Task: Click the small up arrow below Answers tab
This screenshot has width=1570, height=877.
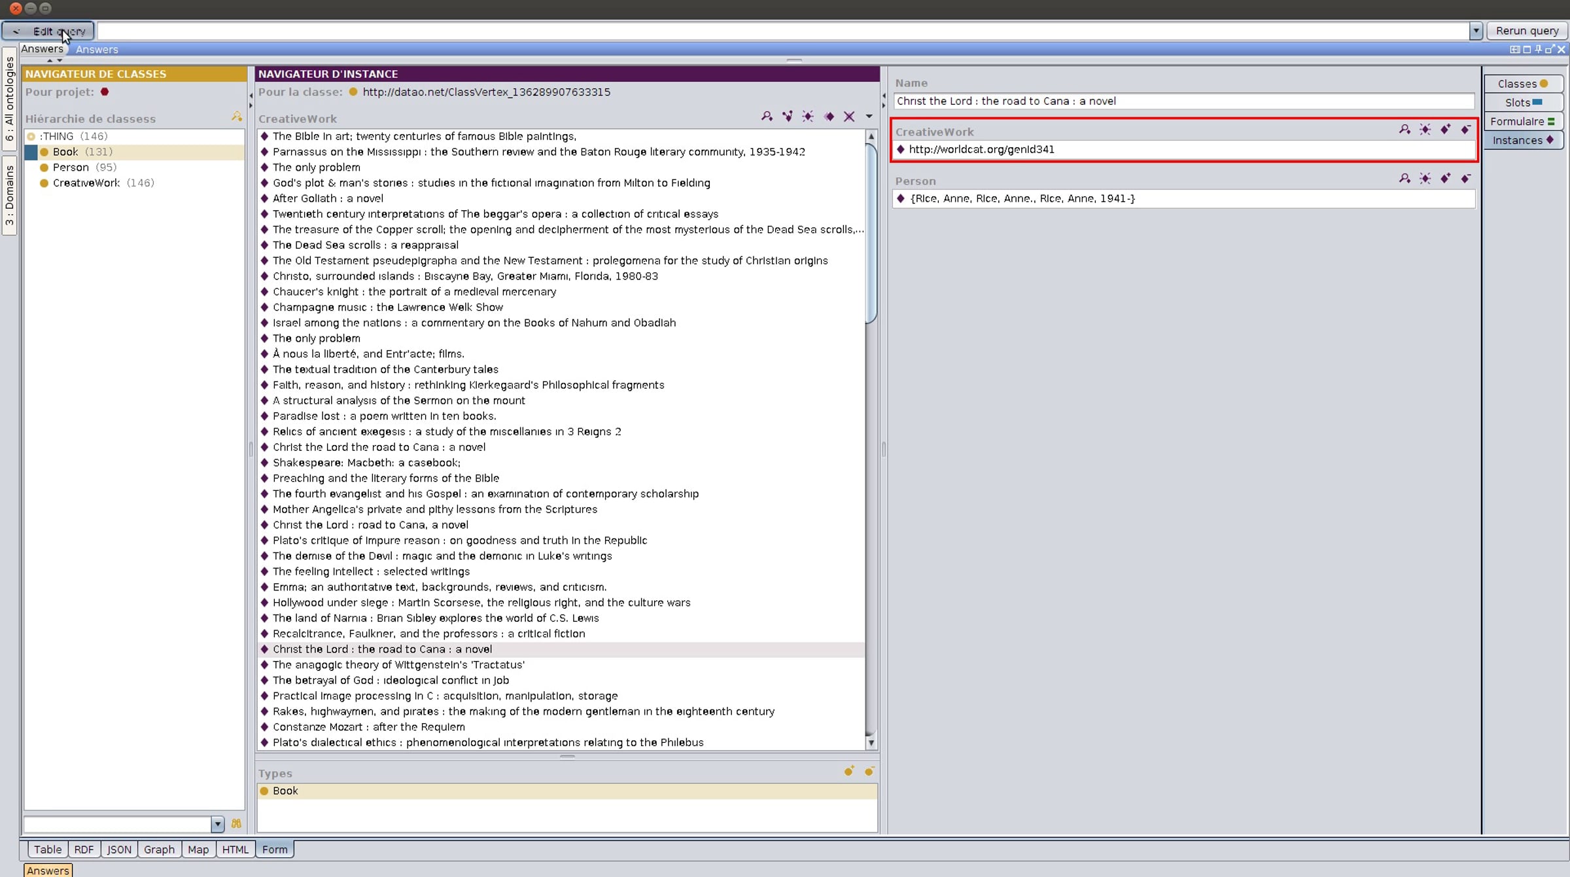Action: pyautogui.click(x=49, y=60)
